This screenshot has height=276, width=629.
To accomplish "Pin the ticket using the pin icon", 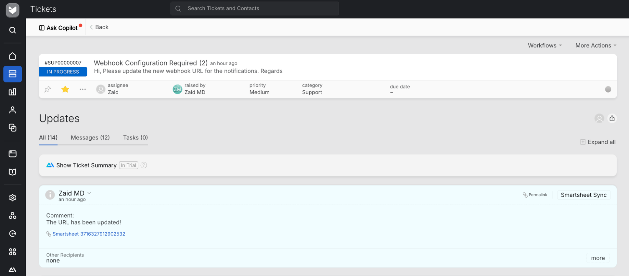I will click(48, 89).
